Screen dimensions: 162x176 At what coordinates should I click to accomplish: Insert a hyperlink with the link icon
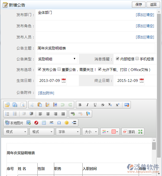tap(73, 114)
